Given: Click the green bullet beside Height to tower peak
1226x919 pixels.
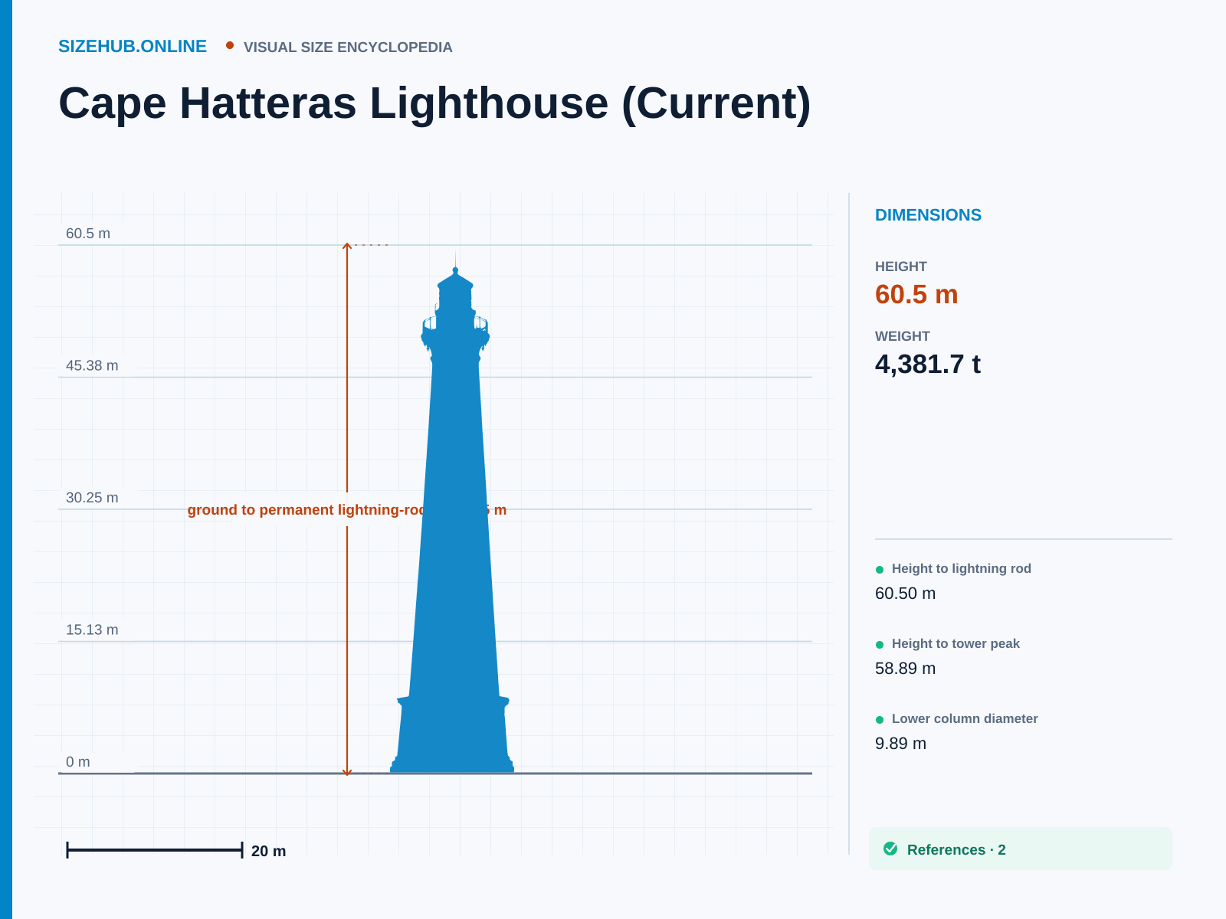Looking at the screenshot, I should point(880,645).
